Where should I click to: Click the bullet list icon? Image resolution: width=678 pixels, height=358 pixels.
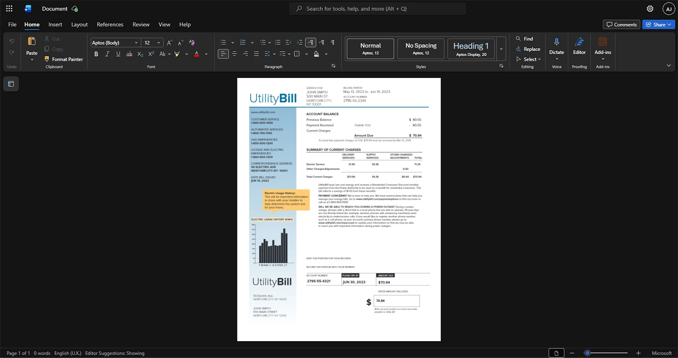[x=223, y=43]
